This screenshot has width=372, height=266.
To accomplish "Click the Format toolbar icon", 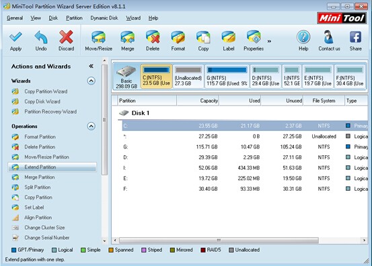I will click(x=178, y=38).
